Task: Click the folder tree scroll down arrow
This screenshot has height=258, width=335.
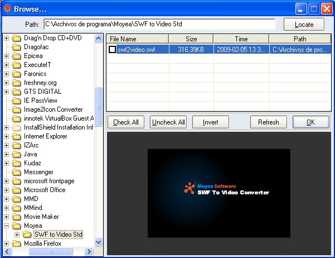Action: coord(98,242)
